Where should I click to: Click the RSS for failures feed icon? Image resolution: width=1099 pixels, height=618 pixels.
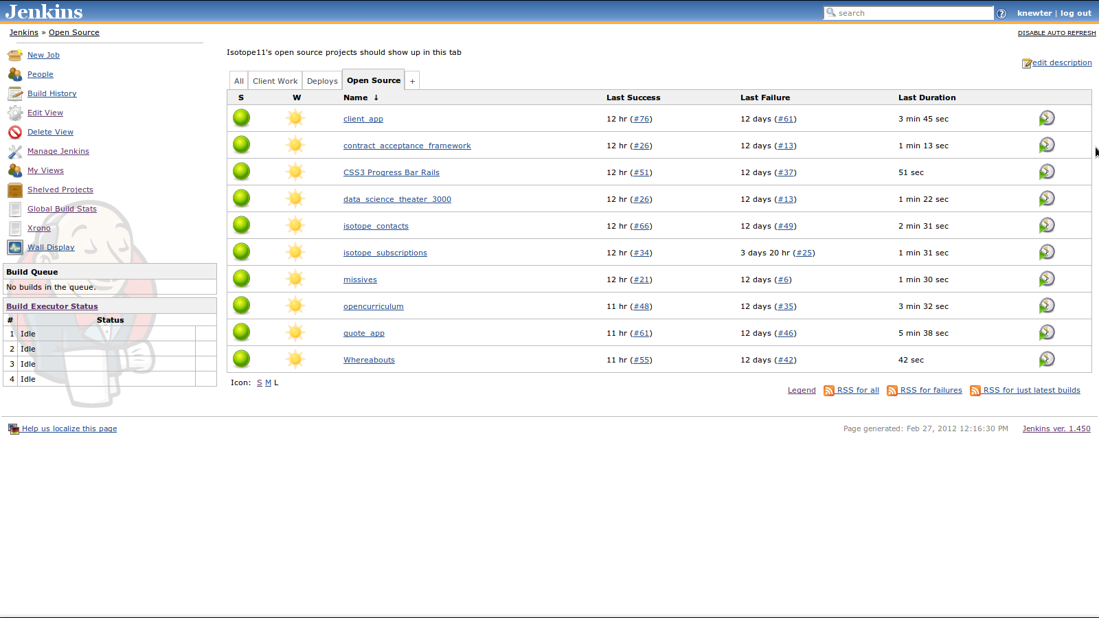point(892,391)
